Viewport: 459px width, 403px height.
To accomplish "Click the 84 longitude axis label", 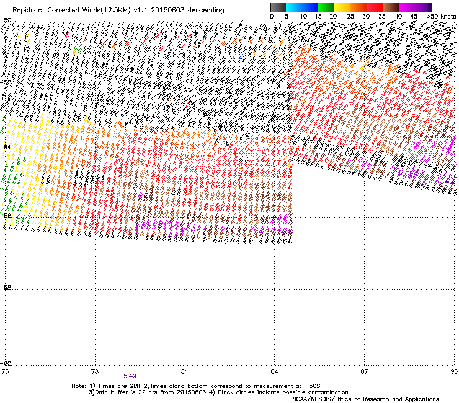I will pyautogui.click(x=274, y=371).
